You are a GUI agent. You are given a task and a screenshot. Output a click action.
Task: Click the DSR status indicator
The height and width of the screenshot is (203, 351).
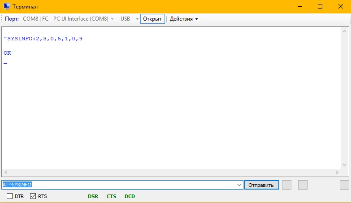tap(93, 196)
